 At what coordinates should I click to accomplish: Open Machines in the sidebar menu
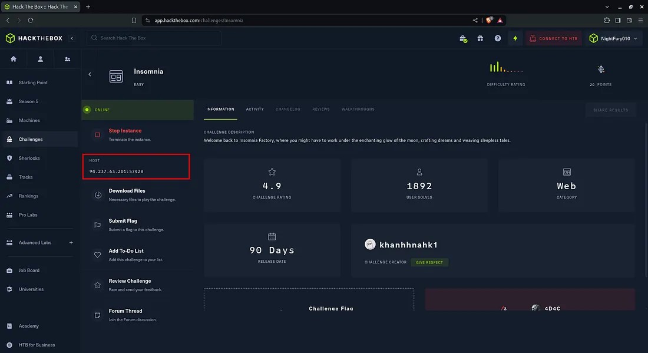(29, 120)
